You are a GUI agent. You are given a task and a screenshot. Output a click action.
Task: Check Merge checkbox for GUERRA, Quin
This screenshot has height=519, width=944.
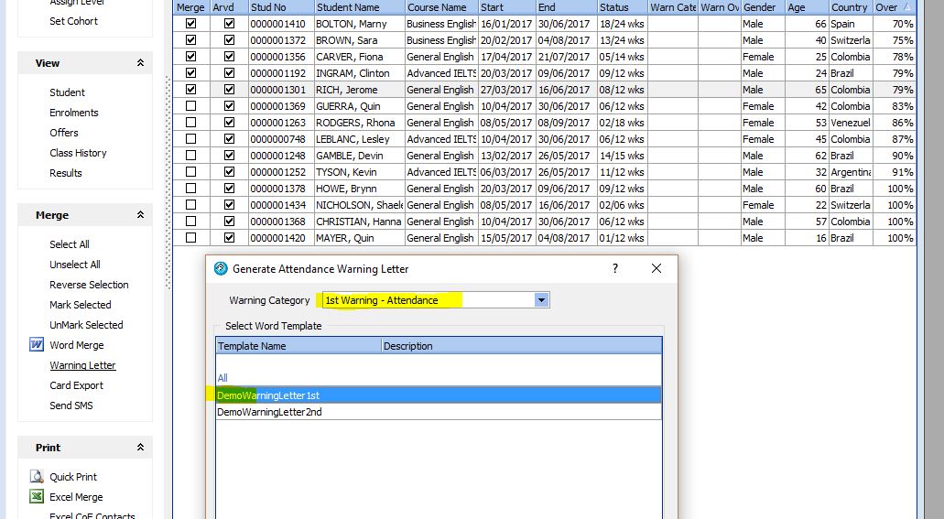(190, 106)
